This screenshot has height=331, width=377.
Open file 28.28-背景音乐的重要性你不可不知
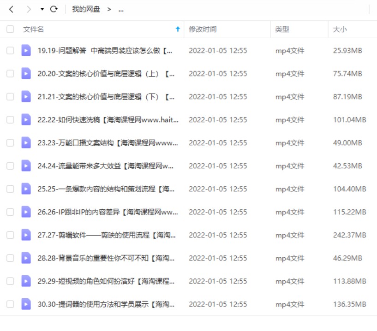(x=106, y=258)
